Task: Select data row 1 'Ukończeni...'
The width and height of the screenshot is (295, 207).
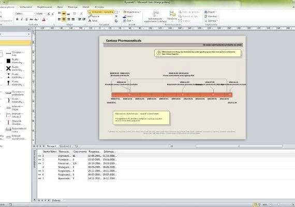Action: pyautogui.click(x=77, y=156)
